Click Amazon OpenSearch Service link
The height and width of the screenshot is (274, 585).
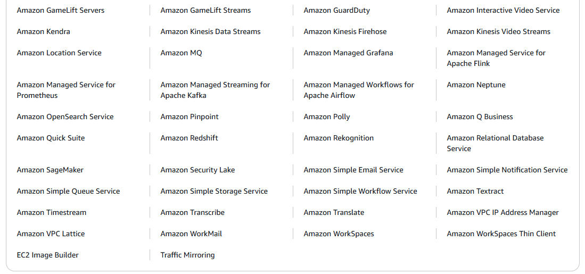click(x=65, y=117)
